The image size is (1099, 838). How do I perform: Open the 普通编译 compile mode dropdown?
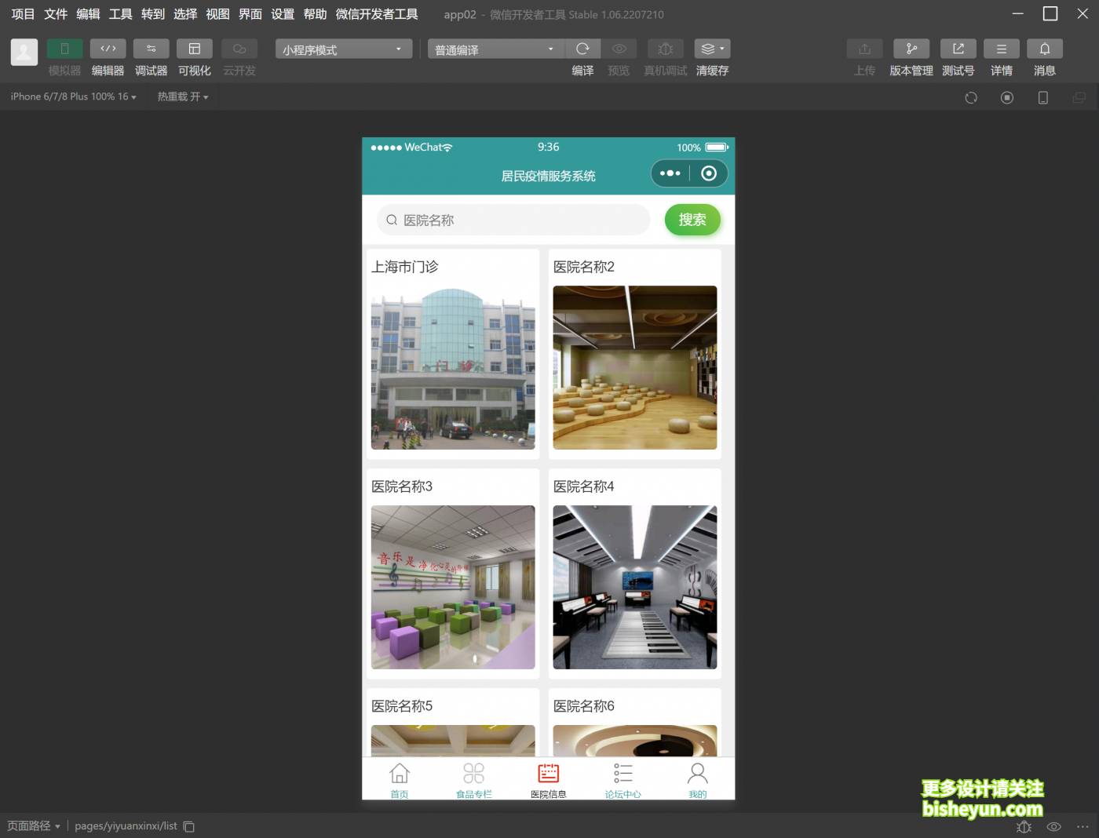[x=494, y=49]
